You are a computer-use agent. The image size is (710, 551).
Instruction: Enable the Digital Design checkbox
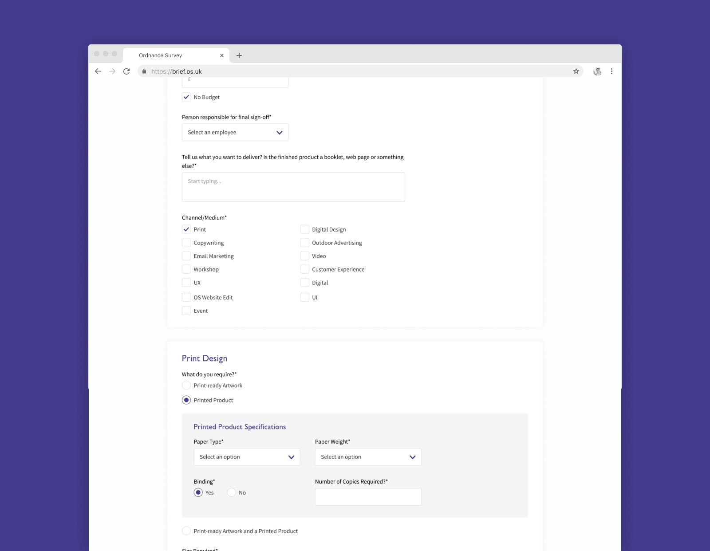point(305,229)
